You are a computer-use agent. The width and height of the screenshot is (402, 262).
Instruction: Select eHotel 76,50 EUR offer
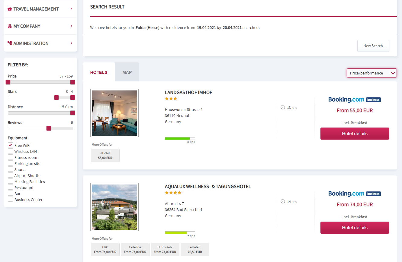195,249
